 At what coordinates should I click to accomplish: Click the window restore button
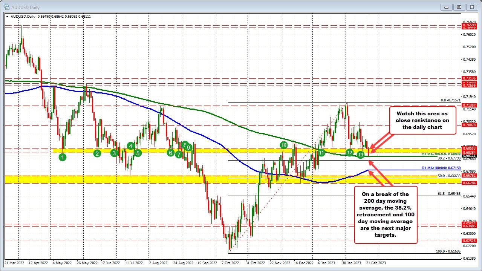click(x=459, y=7)
